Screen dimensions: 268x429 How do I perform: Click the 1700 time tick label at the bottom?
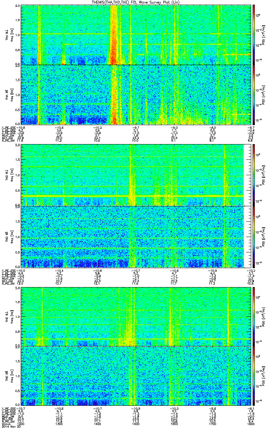tap(213, 424)
